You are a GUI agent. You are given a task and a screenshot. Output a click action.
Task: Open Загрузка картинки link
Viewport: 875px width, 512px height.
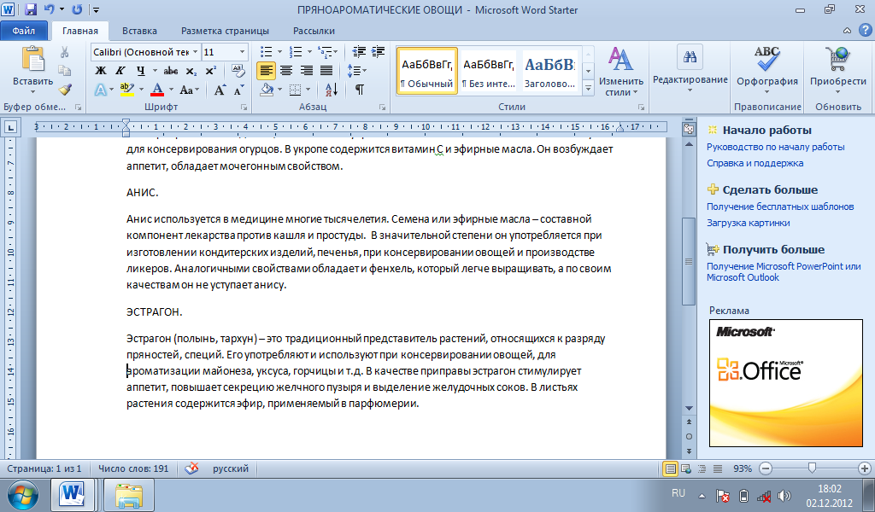(749, 223)
